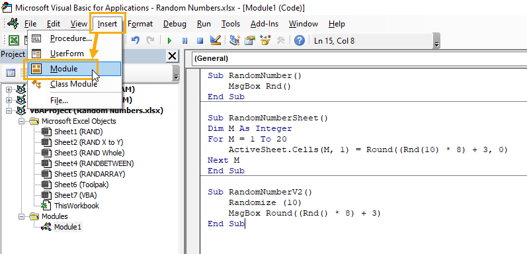Collapse the Modules folder node
Image resolution: width=527 pixels, height=254 pixels.
[x=22, y=216]
